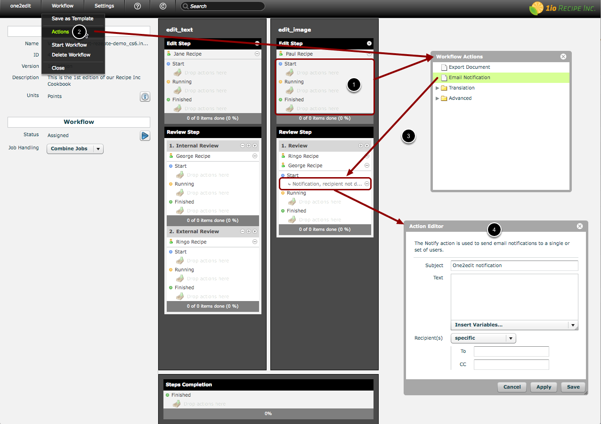Open the Insert Variables dropdown
Viewport: 601px width, 424px height.
pyautogui.click(x=514, y=325)
